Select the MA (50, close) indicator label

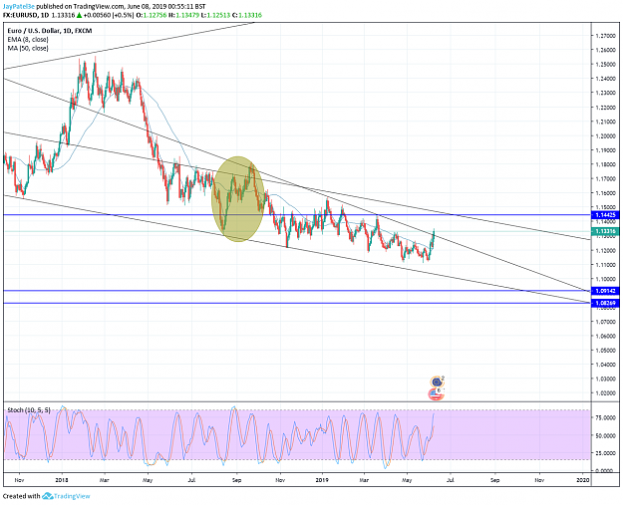click(x=28, y=48)
